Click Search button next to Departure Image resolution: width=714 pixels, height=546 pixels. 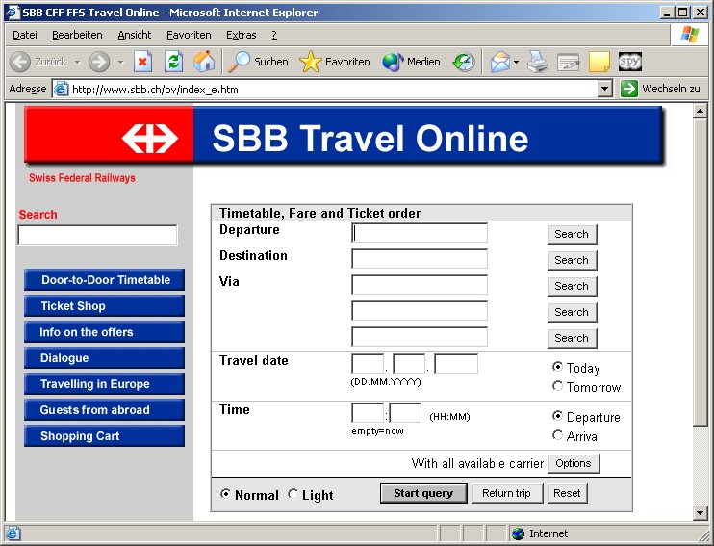coord(572,234)
